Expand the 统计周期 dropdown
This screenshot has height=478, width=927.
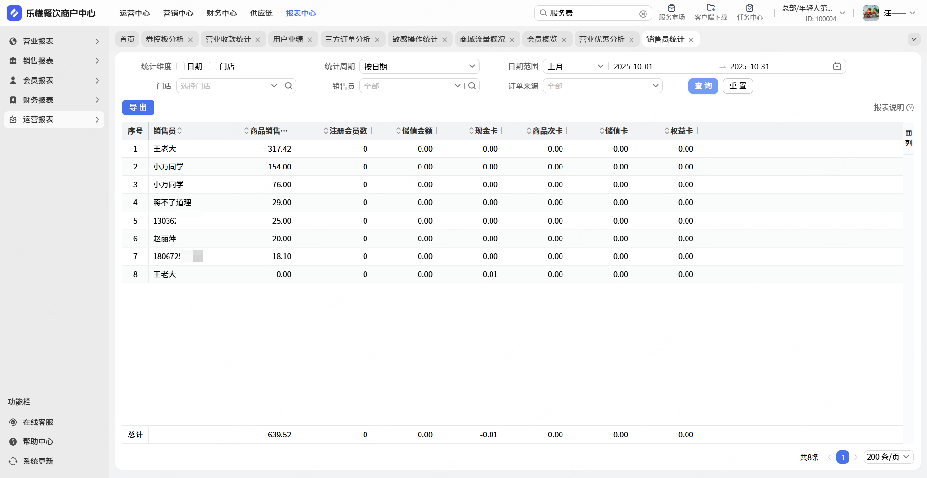tap(419, 67)
